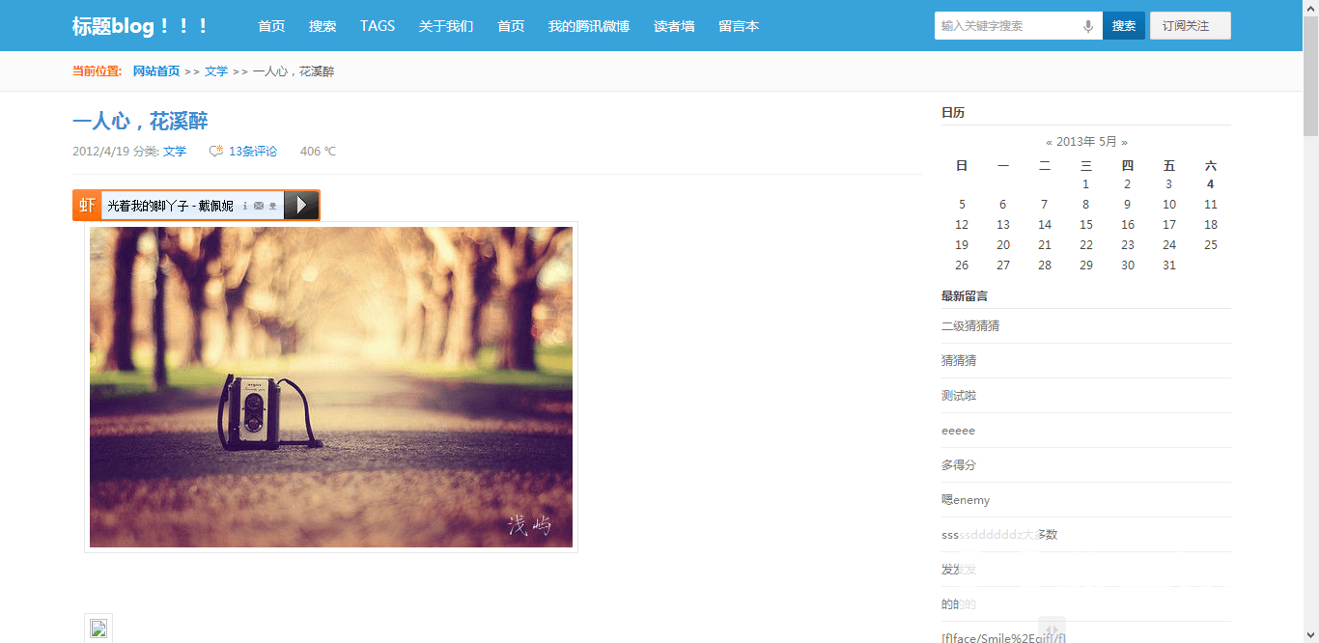Click the broken image icon below the photo
This screenshot has width=1319, height=643.
click(x=98, y=629)
